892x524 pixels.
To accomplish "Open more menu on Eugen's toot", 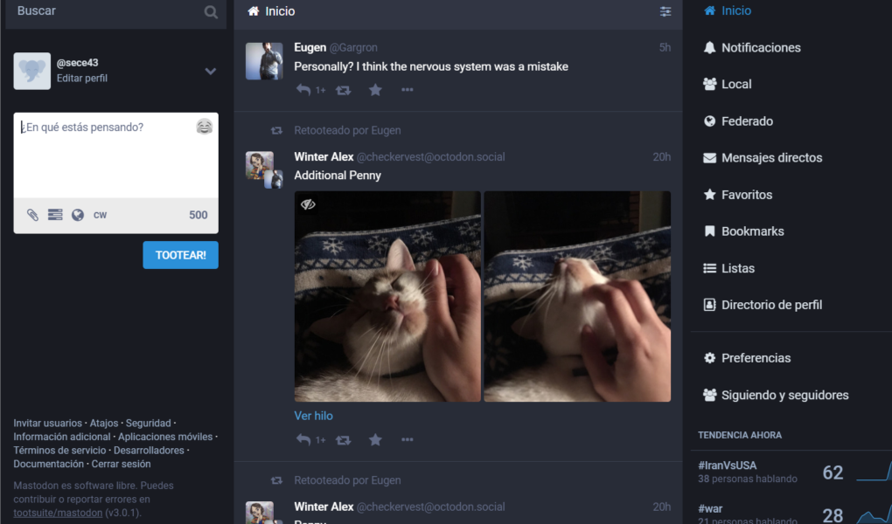I will [x=407, y=90].
